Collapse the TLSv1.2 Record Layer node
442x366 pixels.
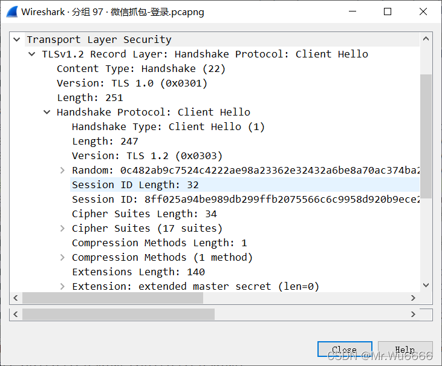pyautogui.click(x=32, y=54)
